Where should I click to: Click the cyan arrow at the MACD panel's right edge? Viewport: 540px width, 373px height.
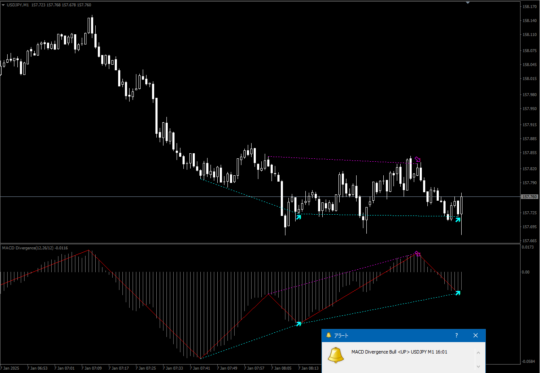(458, 293)
